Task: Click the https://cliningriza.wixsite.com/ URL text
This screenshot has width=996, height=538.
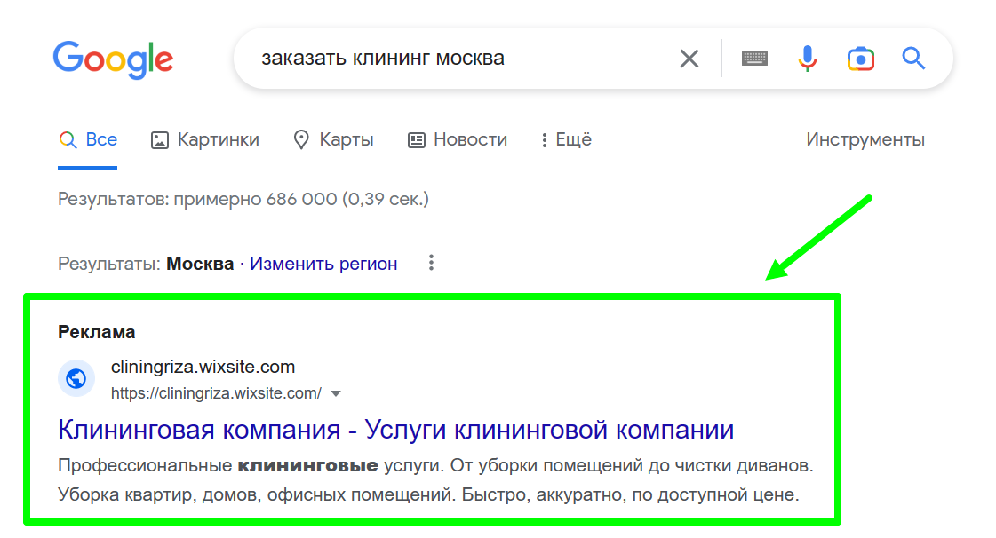Action: pos(216,393)
